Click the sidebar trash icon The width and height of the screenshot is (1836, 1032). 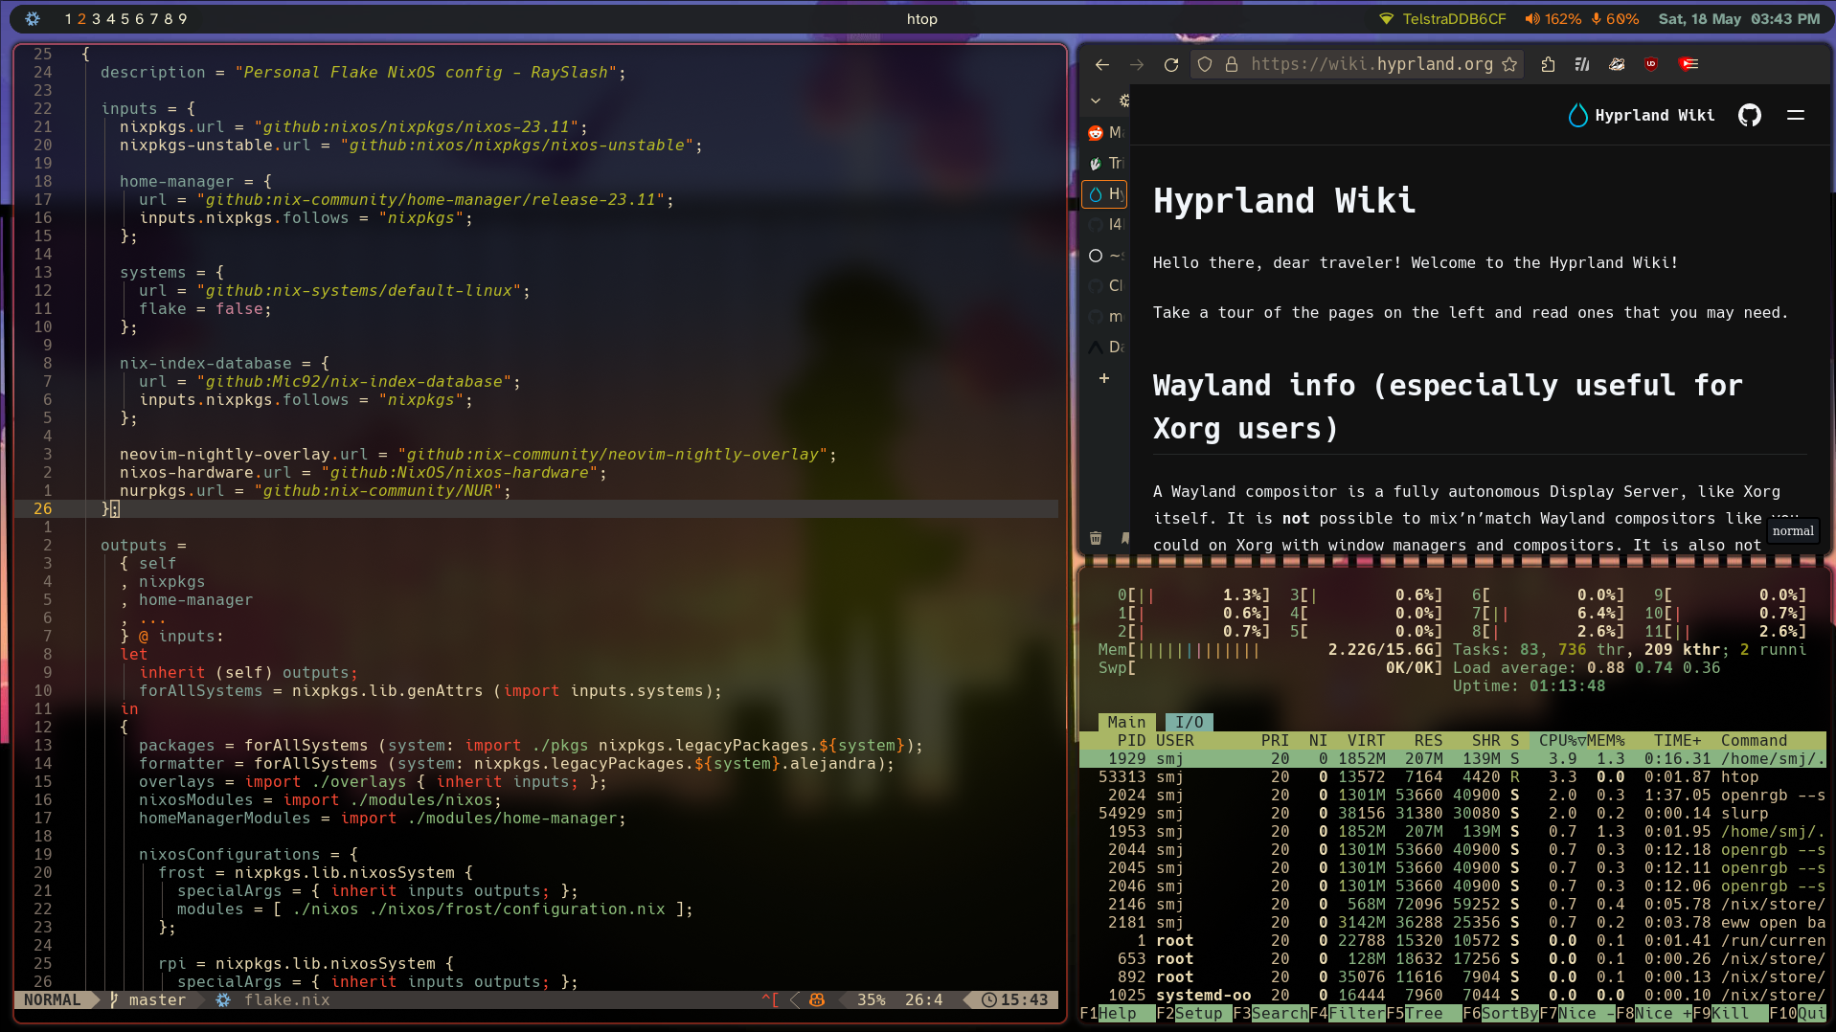coord(1096,538)
